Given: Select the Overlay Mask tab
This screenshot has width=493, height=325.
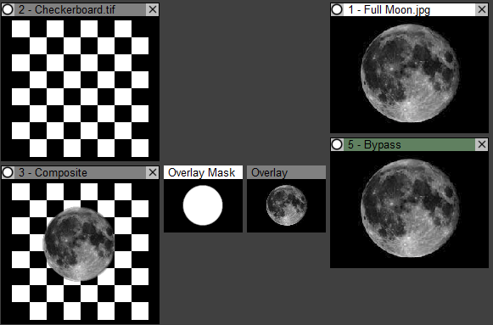Looking at the screenshot, I should click(x=203, y=172).
